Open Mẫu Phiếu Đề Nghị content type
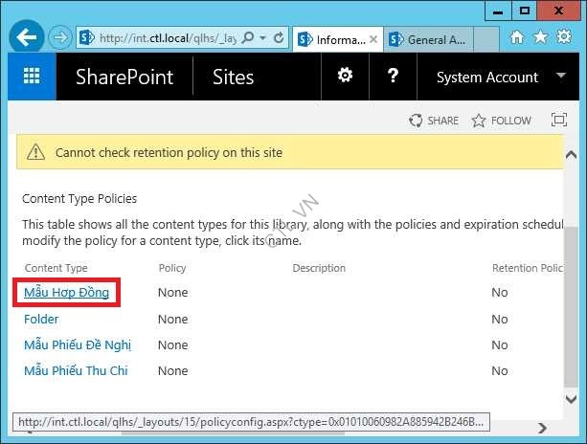The width and height of the screenshot is (587, 444). tap(77, 344)
